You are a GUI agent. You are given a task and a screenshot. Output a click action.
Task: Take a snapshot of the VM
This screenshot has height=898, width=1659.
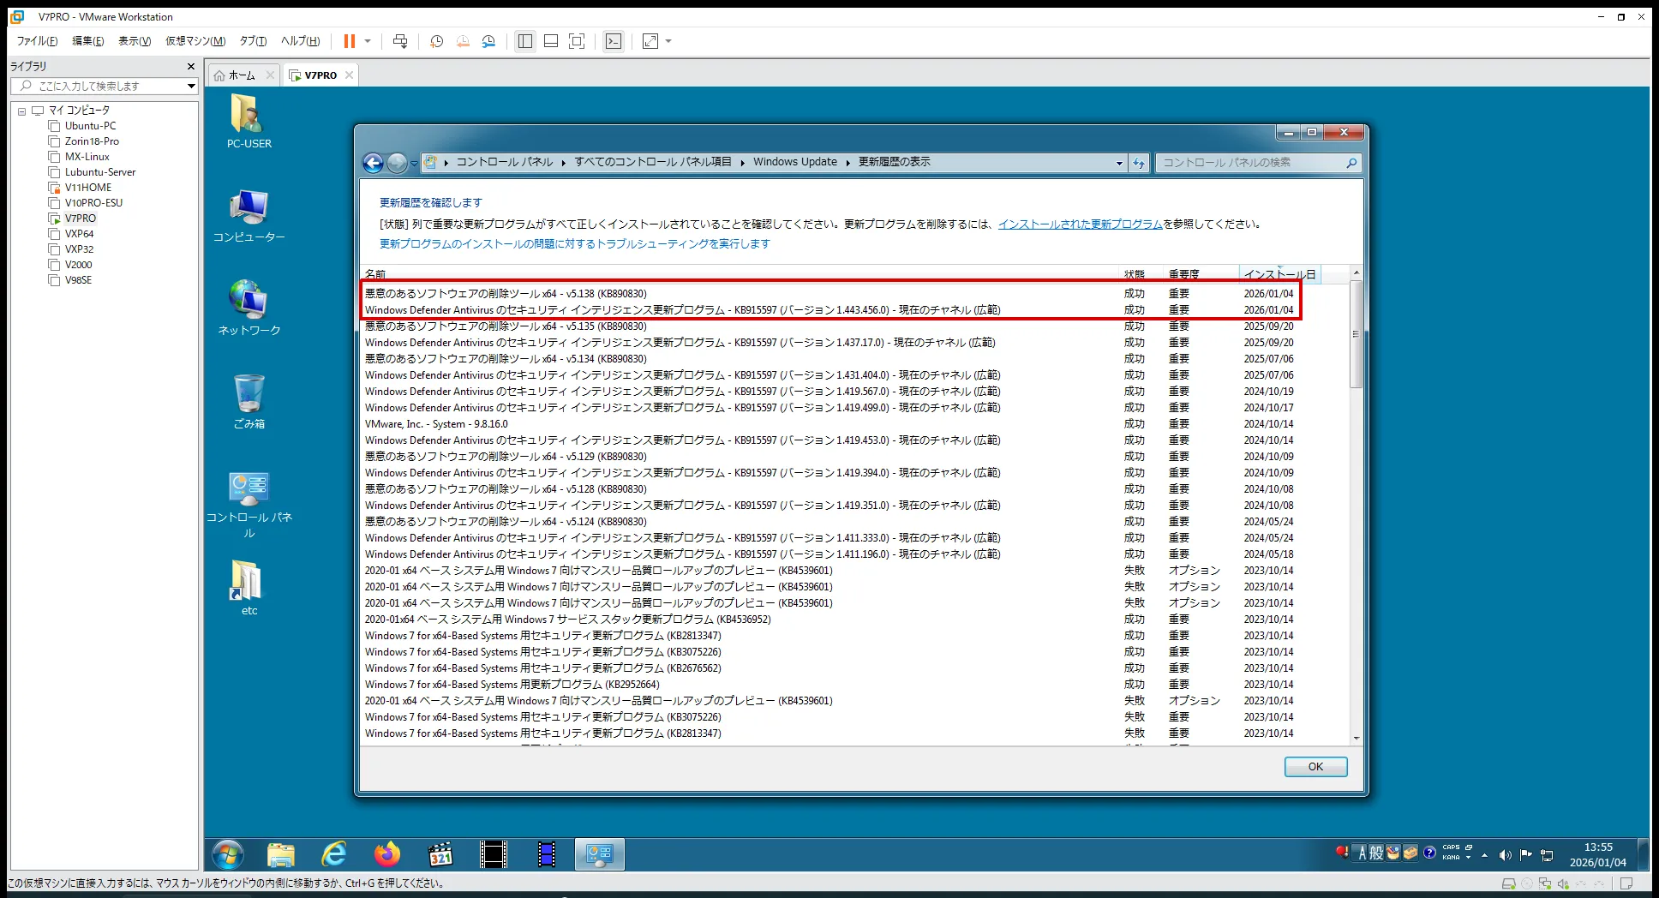[x=435, y=41]
